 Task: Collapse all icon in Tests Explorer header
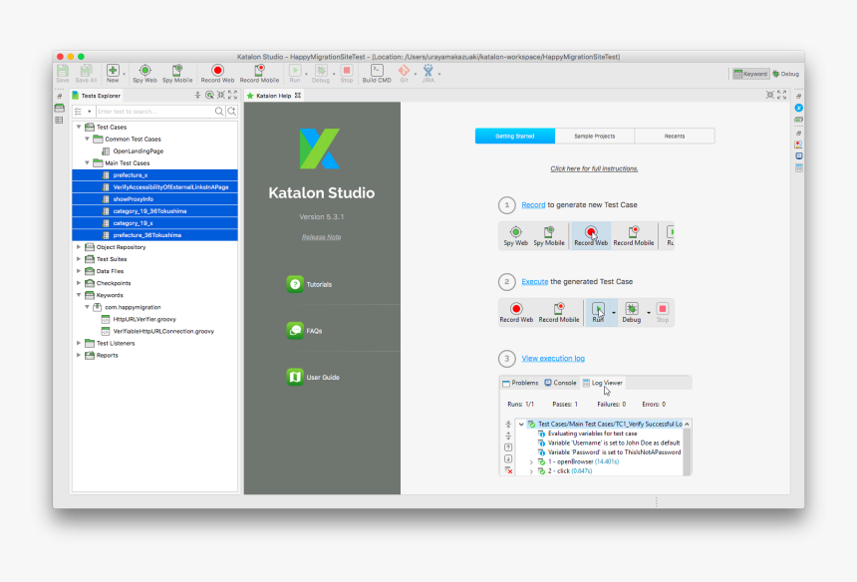click(197, 95)
